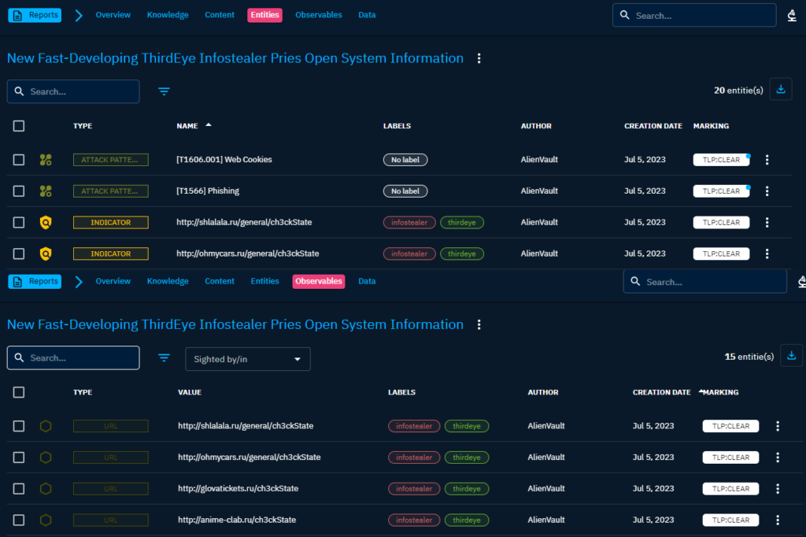Image resolution: width=806 pixels, height=537 pixels.
Task: Open the Observables tab in top navigation
Action: (319, 15)
